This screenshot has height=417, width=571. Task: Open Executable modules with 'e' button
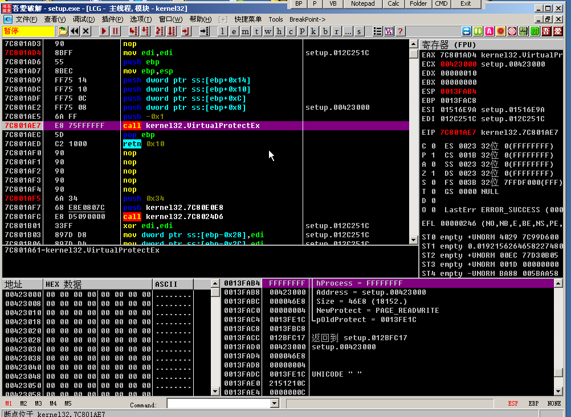[234, 31]
